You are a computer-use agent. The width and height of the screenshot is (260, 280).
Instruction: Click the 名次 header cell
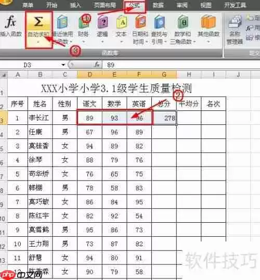(x=213, y=104)
